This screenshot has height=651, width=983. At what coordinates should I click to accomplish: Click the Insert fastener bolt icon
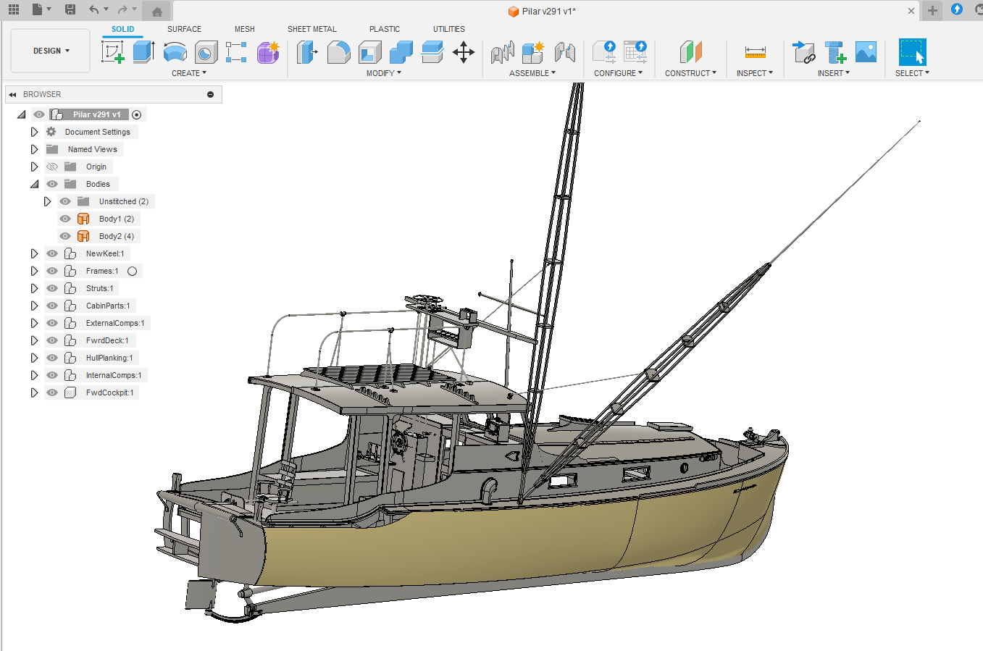click(x=835, y=52)
